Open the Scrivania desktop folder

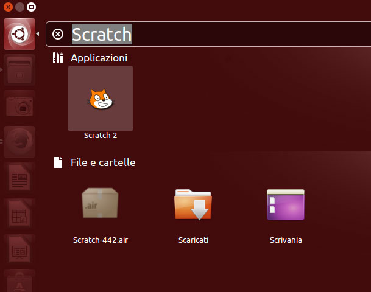pos(286,204)
